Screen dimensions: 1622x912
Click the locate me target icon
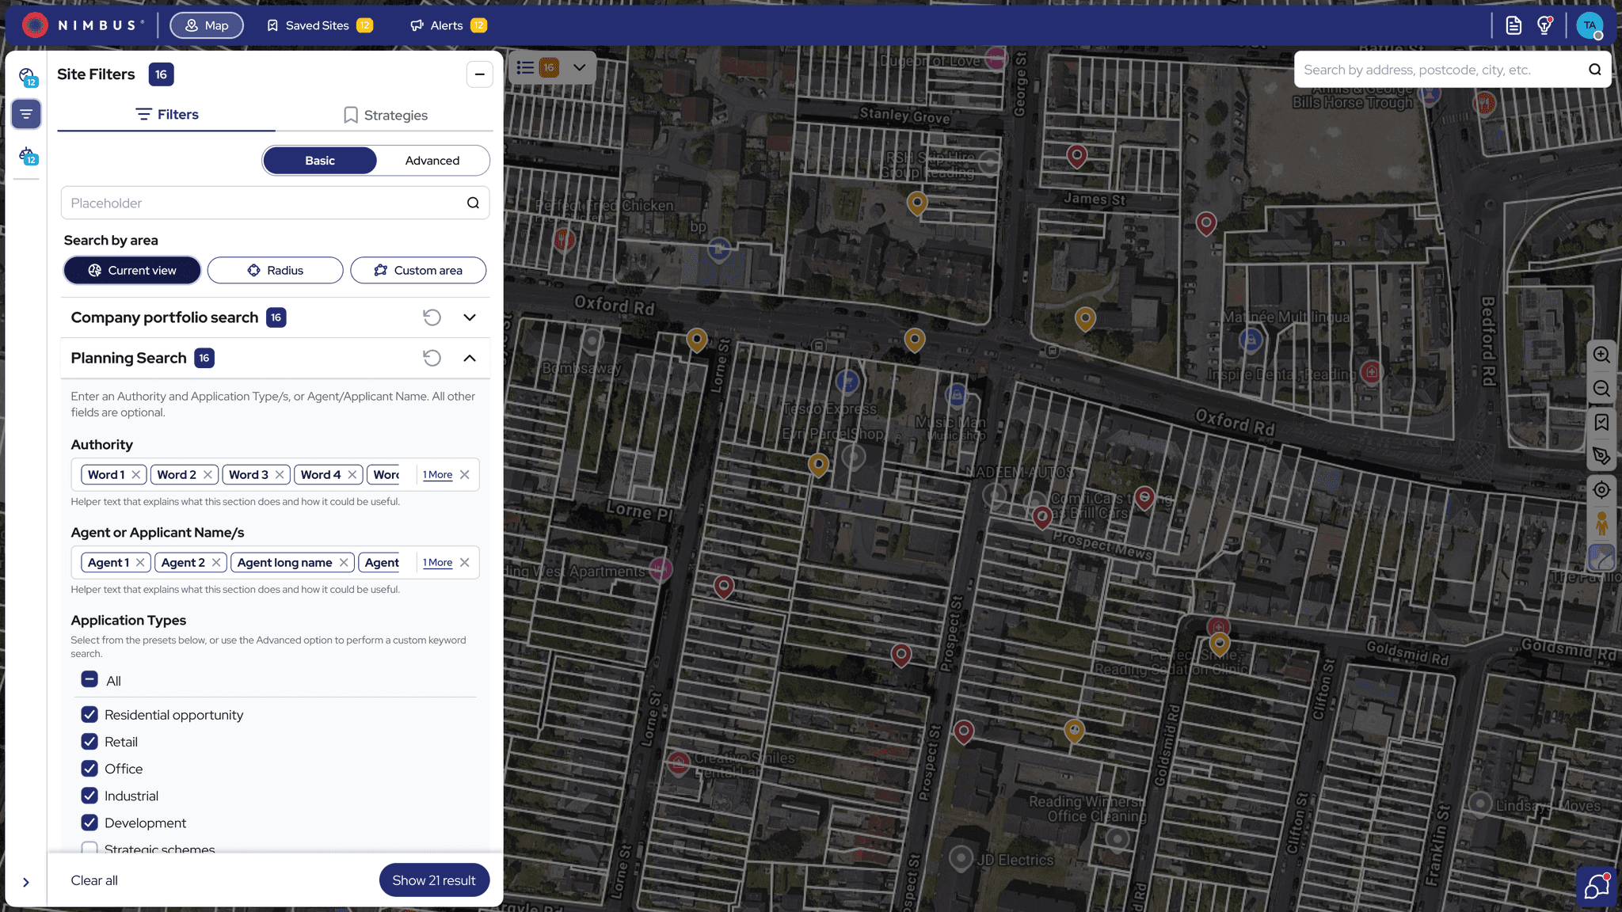coord(1601,490)
